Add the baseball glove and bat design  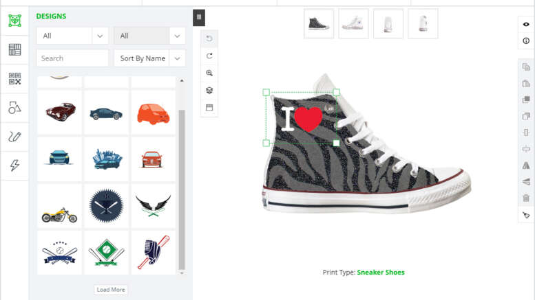click(x=153, y=253)
